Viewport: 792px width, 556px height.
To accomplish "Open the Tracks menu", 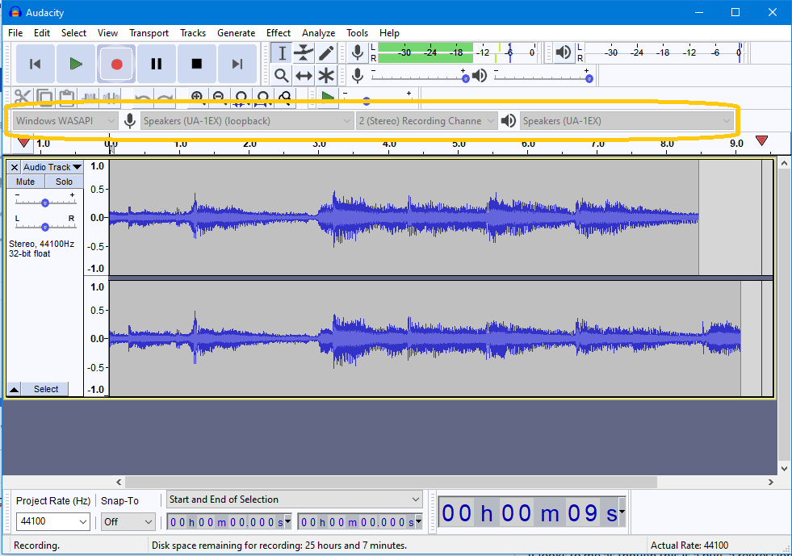I will (193, 33).
